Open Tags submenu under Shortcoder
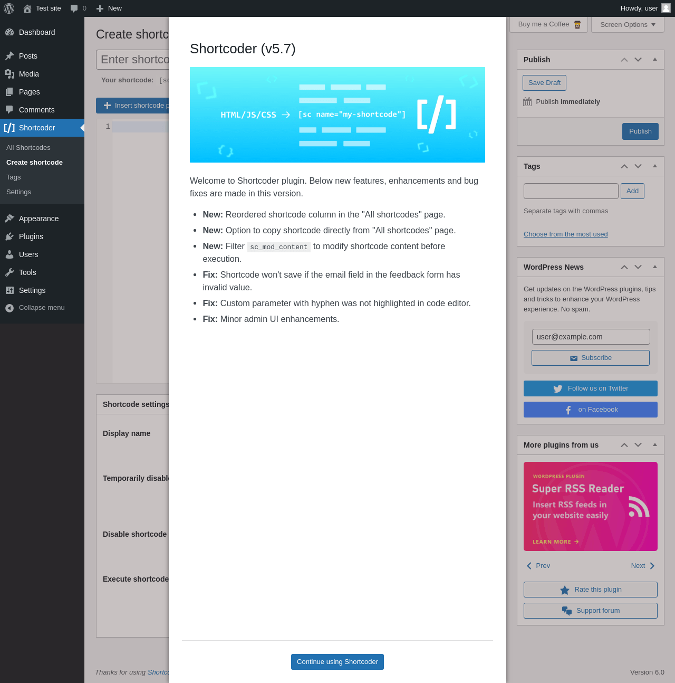Viewport: 675px width, 683px height. [14, 177]
